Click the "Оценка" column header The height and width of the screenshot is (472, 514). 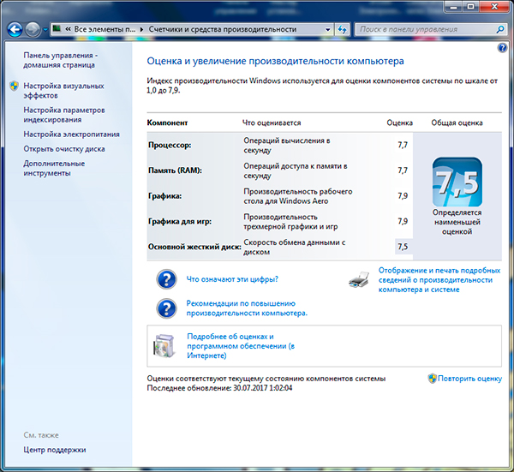tap(399, 122)
